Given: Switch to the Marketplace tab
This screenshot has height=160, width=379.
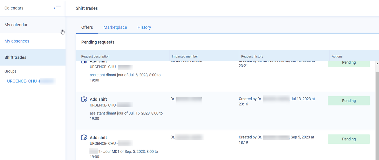Looking at the screenshot, I should [115, 27].
